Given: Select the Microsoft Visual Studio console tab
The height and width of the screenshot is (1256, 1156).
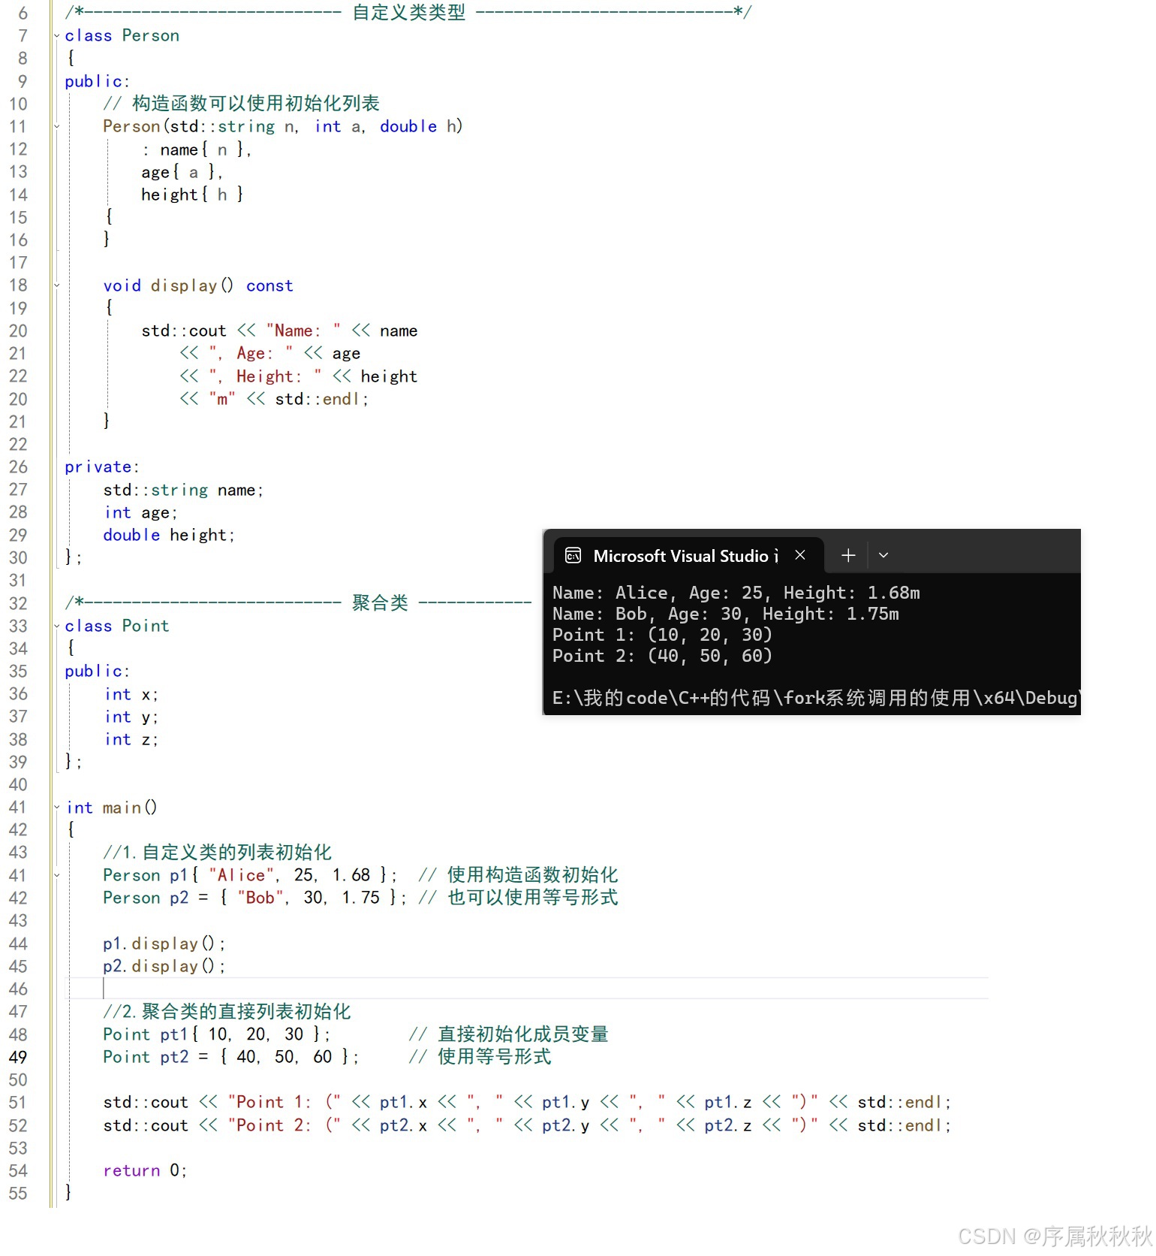Looking at the screenshot, I should click(688, 555).
